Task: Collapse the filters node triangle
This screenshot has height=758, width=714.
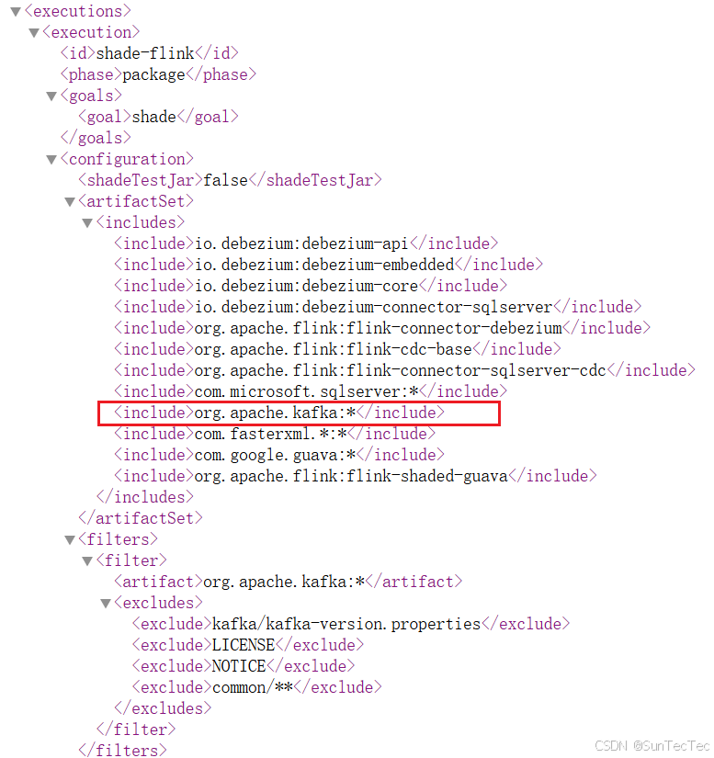Action: click(70, 539)
